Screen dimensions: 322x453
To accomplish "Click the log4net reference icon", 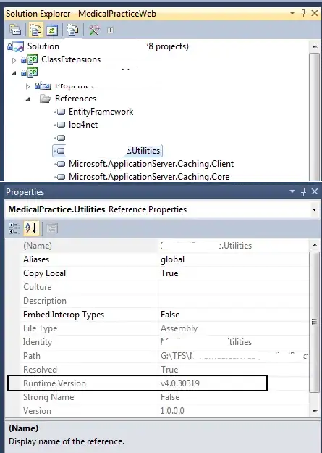I will 60,125.
